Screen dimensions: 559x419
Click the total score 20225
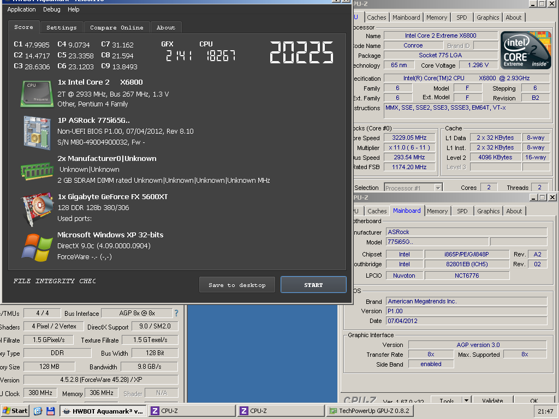(x=301, y=52)
